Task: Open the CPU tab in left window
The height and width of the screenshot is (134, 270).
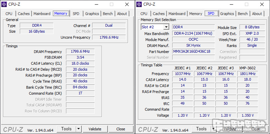Action: (x=9, y=14)
